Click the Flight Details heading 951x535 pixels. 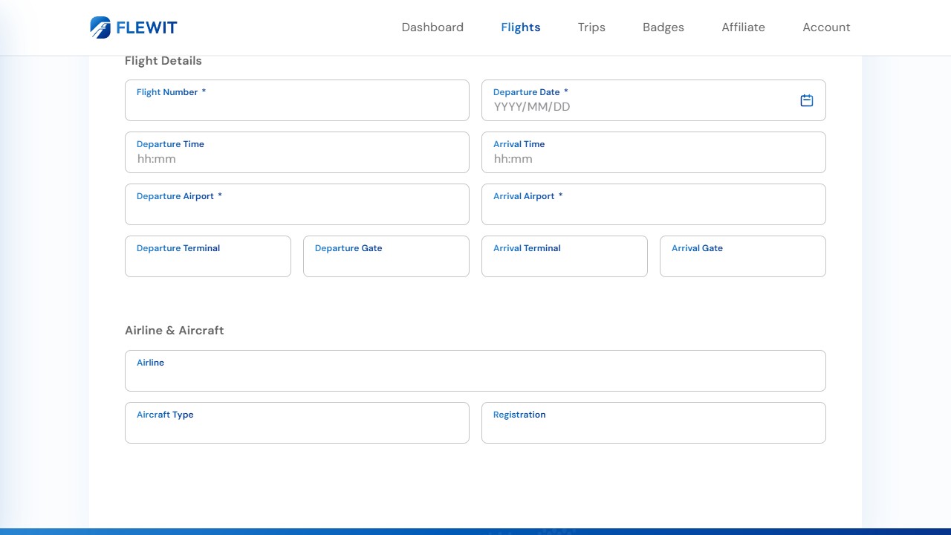coord(163,61)
